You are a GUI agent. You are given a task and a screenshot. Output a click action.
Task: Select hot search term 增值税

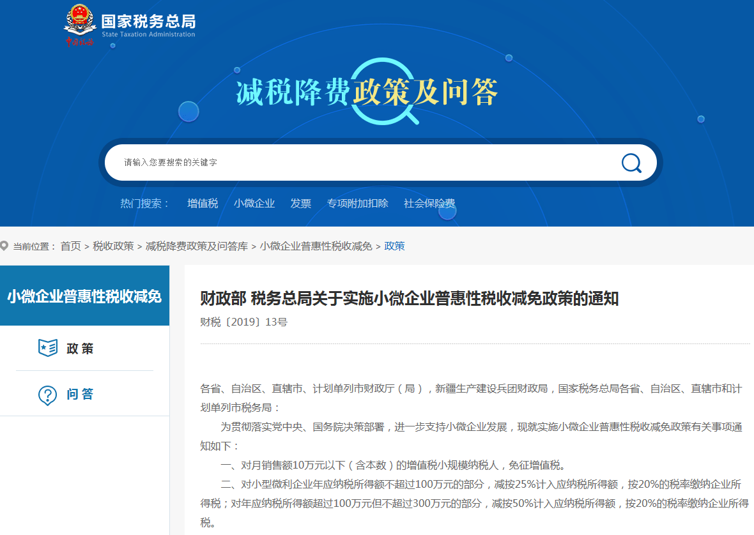click(x=203, y=204)
